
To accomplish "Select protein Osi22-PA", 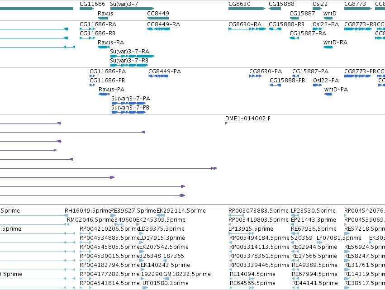I will (x=326, y=81).
